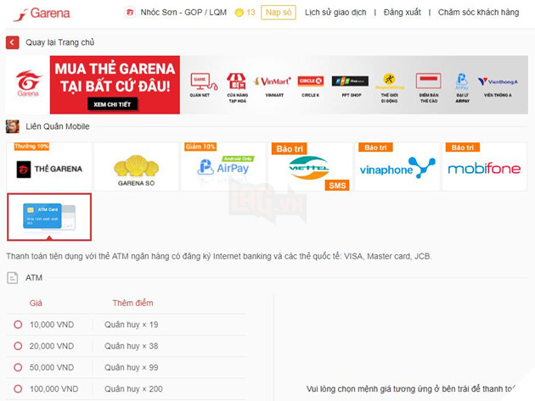Choose AirPay payment method
The height and width of the screenshot is (401, 535).
click(x=223, y=167)
